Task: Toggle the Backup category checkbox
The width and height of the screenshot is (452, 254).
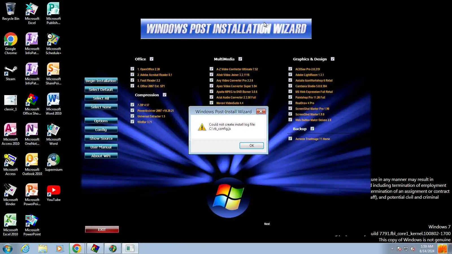Action: [x=312, y=129]
